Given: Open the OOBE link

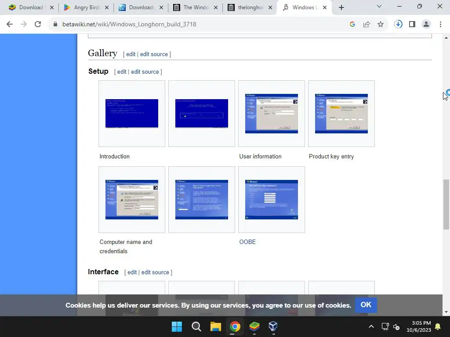Looking at the screenshot, I should pos(247,242).
